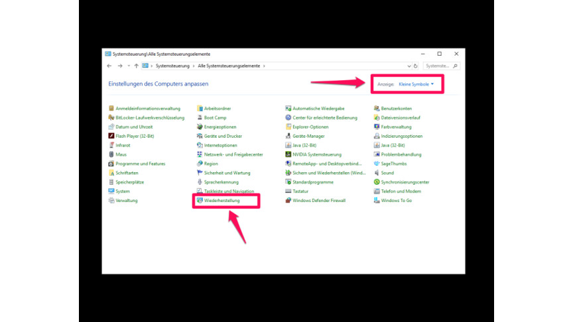Launch the Flash Player (32-Bit) icon
Screen dimensions: 573x322
coord(111,136)
